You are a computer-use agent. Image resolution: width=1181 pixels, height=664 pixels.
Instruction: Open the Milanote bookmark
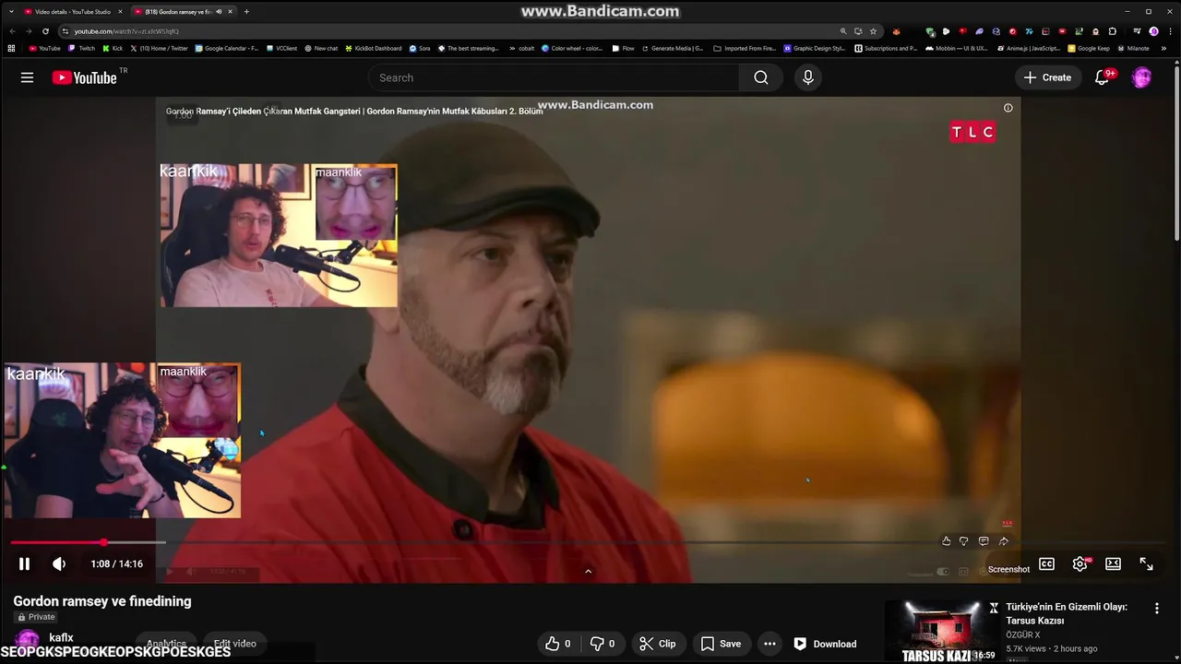1133,48
